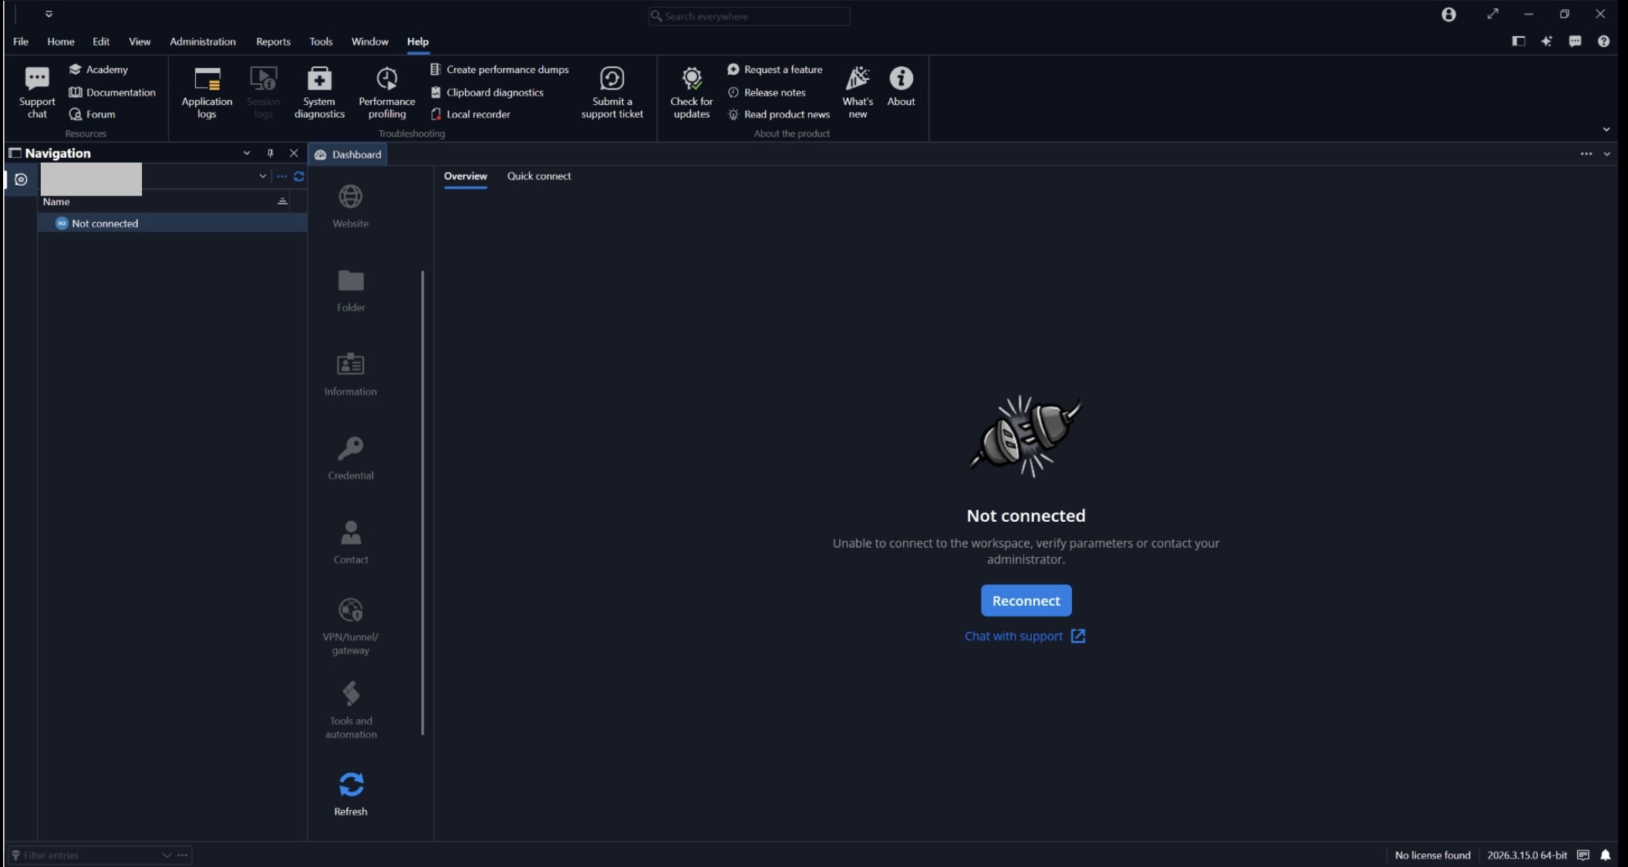This screenshot has width=1628, height=867.
Task: Open the quick access toolbar dropdown
Action: click(x=49, y=14)
